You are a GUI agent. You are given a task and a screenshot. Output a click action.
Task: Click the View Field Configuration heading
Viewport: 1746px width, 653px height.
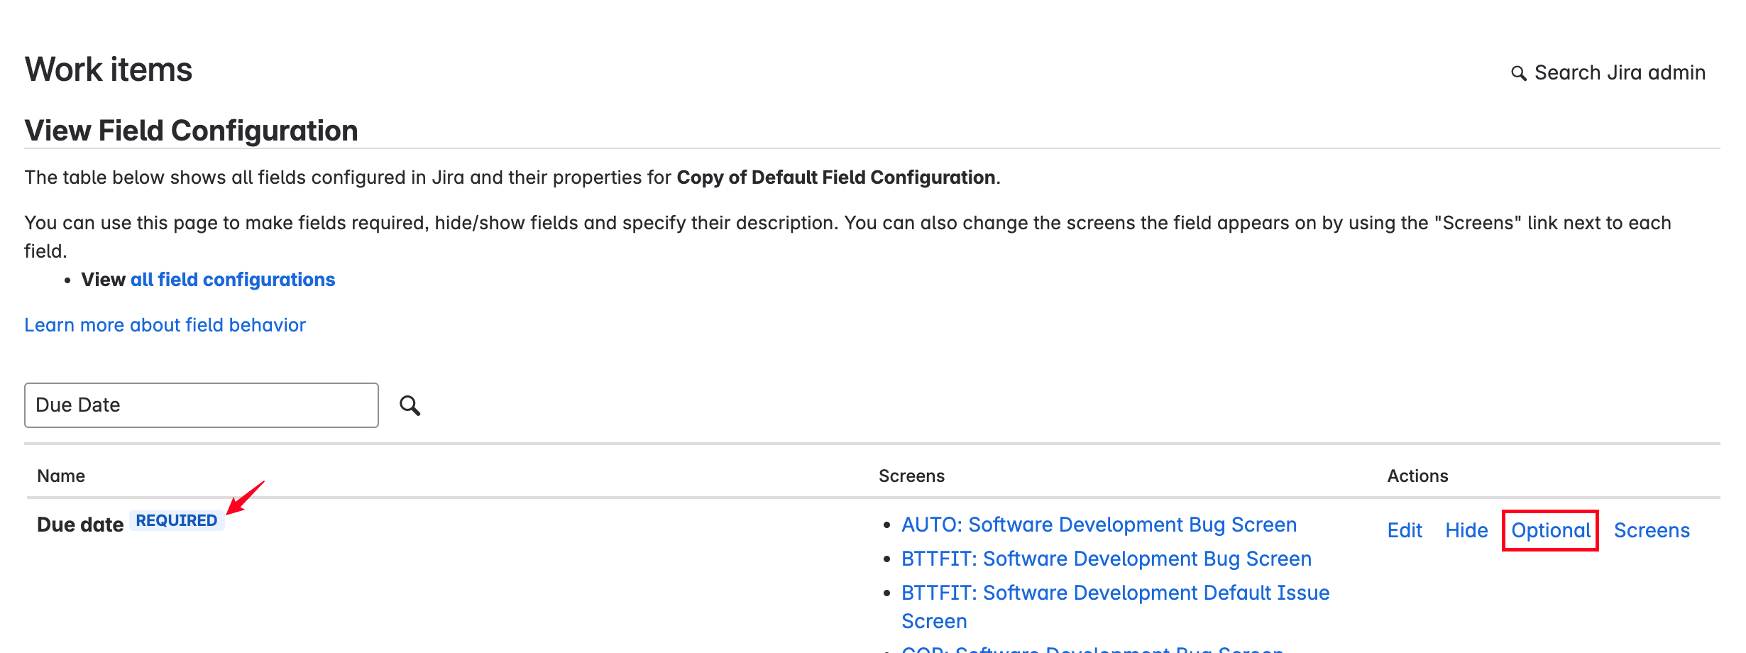191,131
